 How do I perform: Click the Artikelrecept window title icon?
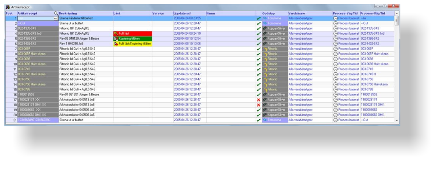[8, 7]
